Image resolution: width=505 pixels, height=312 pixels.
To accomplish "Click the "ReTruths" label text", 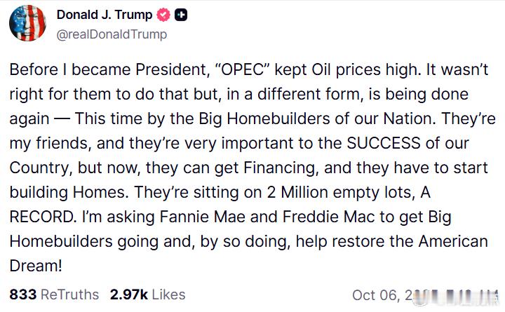I will click(69, 294).
